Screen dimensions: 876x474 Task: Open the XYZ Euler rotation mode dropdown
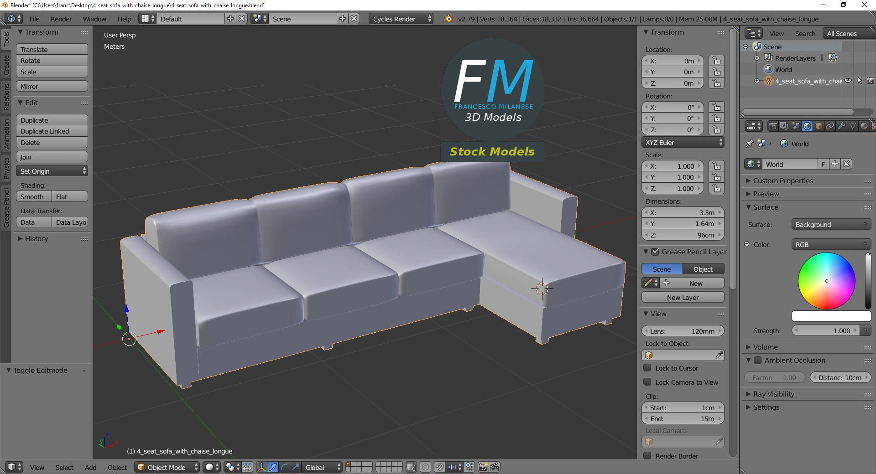click(683, 142)
